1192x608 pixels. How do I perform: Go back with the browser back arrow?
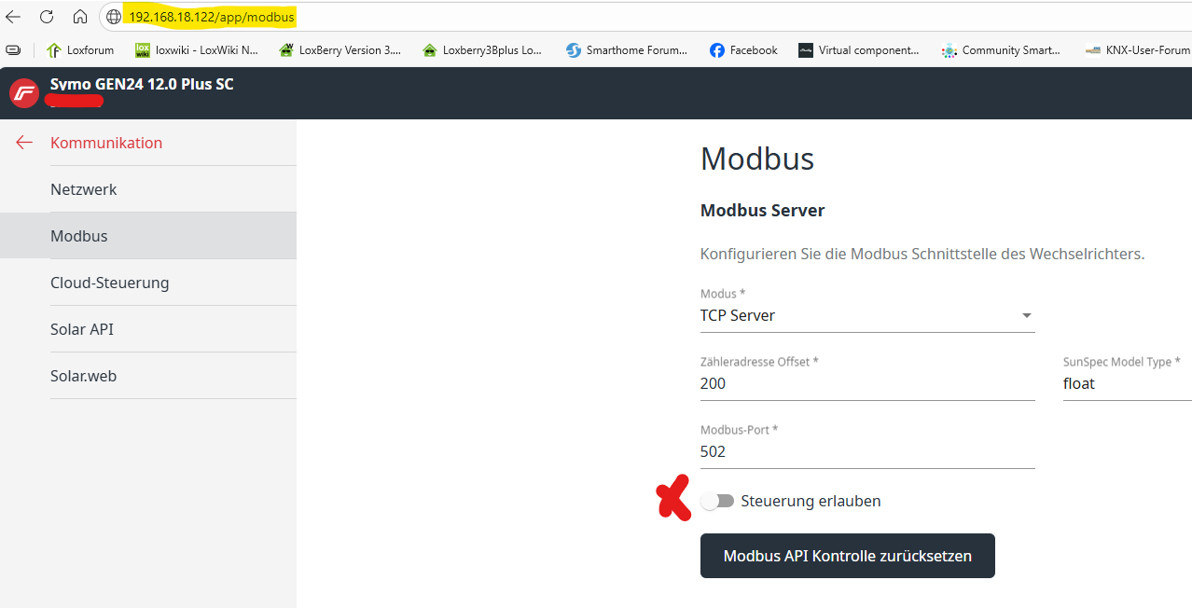pos(13,17)
